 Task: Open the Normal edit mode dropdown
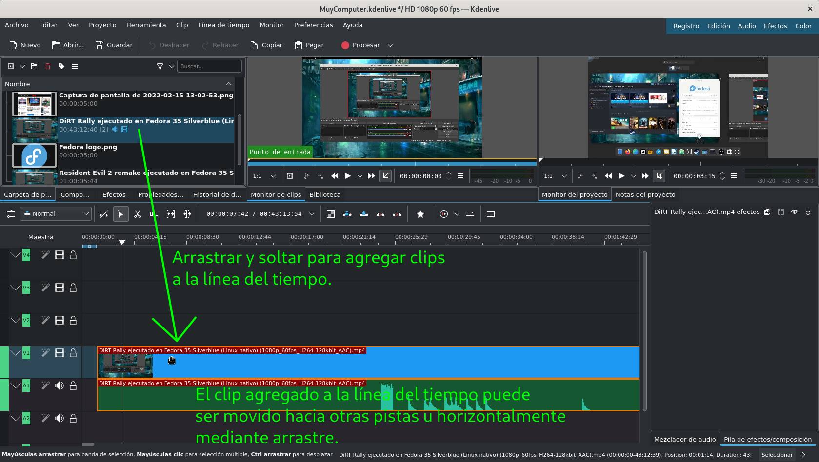click(x=56, y=214)
